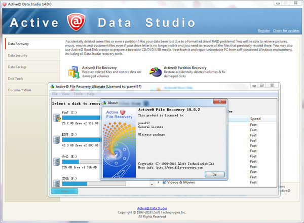Click the 文档 (F:) usage bar
304x223 pixels.
coord(94,183)
